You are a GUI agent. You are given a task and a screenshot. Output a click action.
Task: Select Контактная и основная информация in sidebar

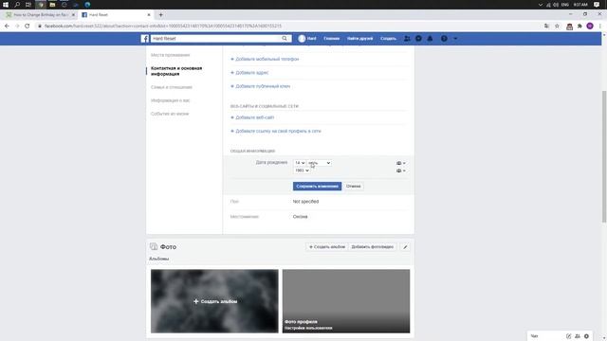(x=176, y=71)
